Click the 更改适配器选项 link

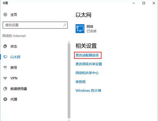[x=87, y=55]
